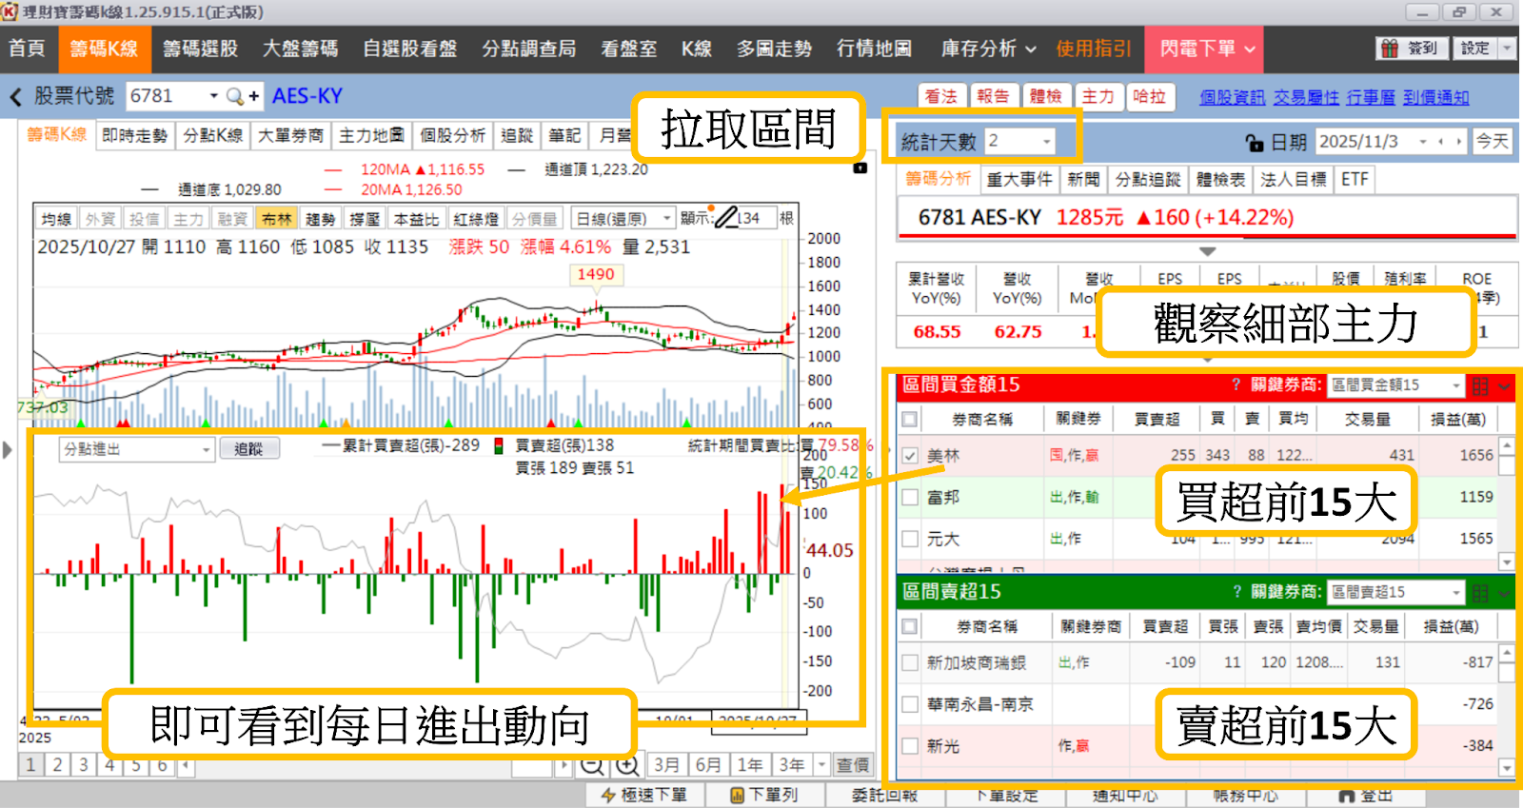This screenshot has height=808, width=1523.
Task: Click the 今天 button
Action: [1492, 142]
